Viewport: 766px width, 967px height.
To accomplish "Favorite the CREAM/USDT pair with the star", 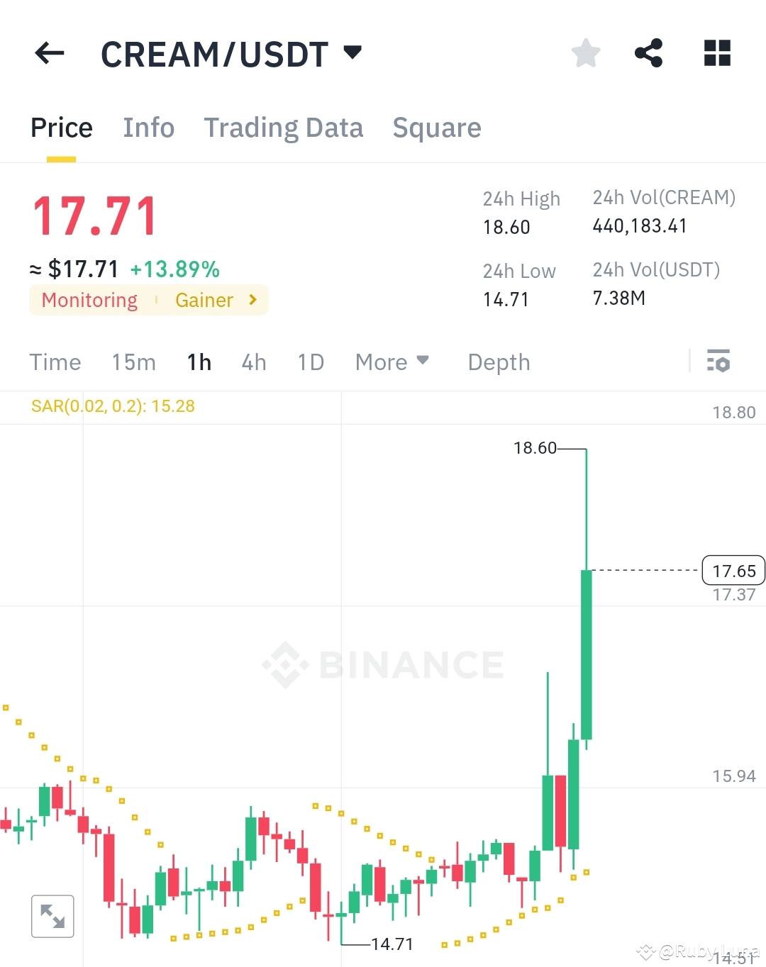I will (585, 53).
